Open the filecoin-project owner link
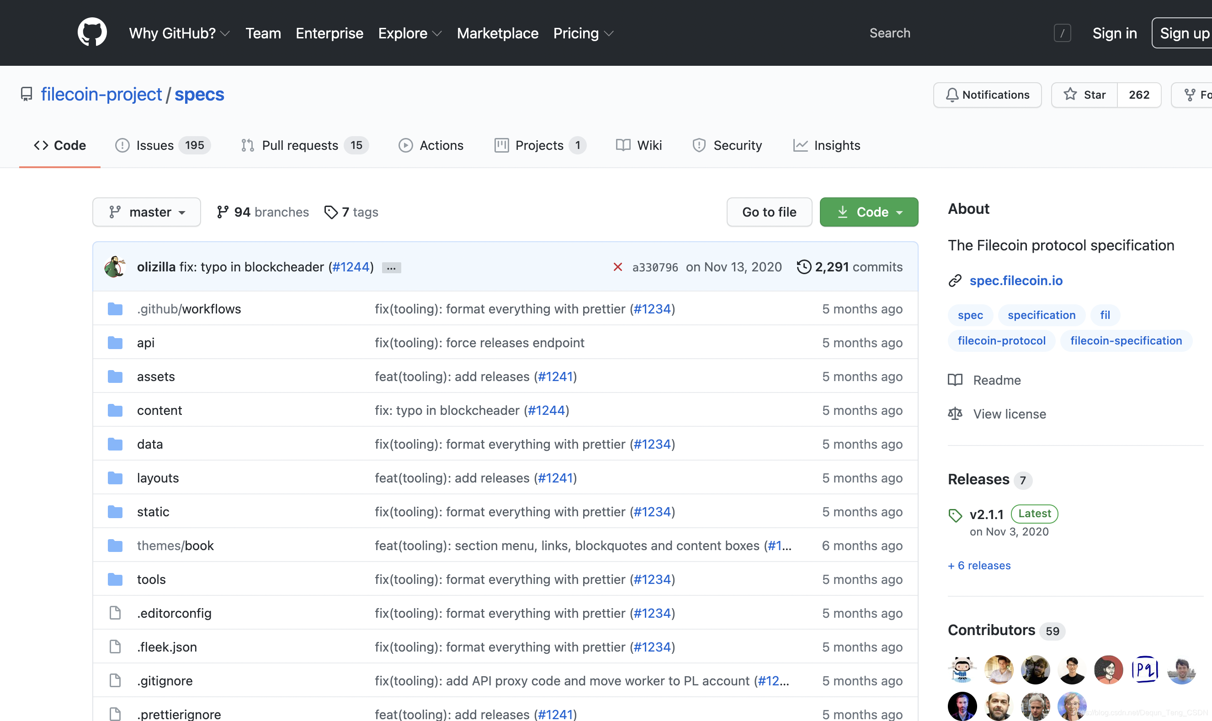Viewport: 1212px width, 721px height. coord(101,94)
